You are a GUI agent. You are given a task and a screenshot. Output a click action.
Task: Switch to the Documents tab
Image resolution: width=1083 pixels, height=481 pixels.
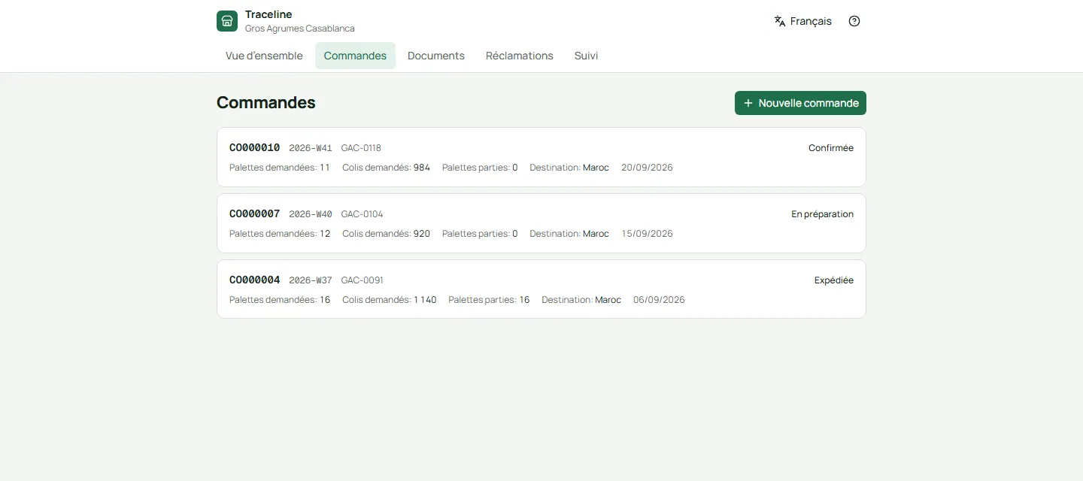436,56
